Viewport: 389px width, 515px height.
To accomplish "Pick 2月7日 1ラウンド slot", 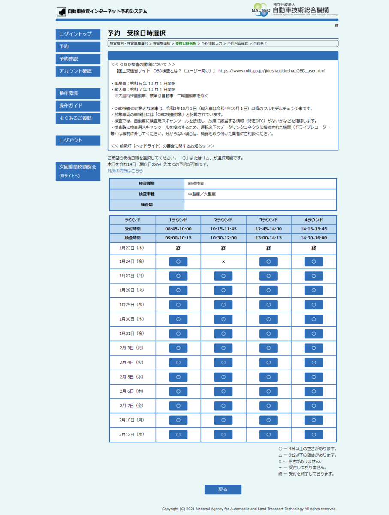I will tap(178, 406).
